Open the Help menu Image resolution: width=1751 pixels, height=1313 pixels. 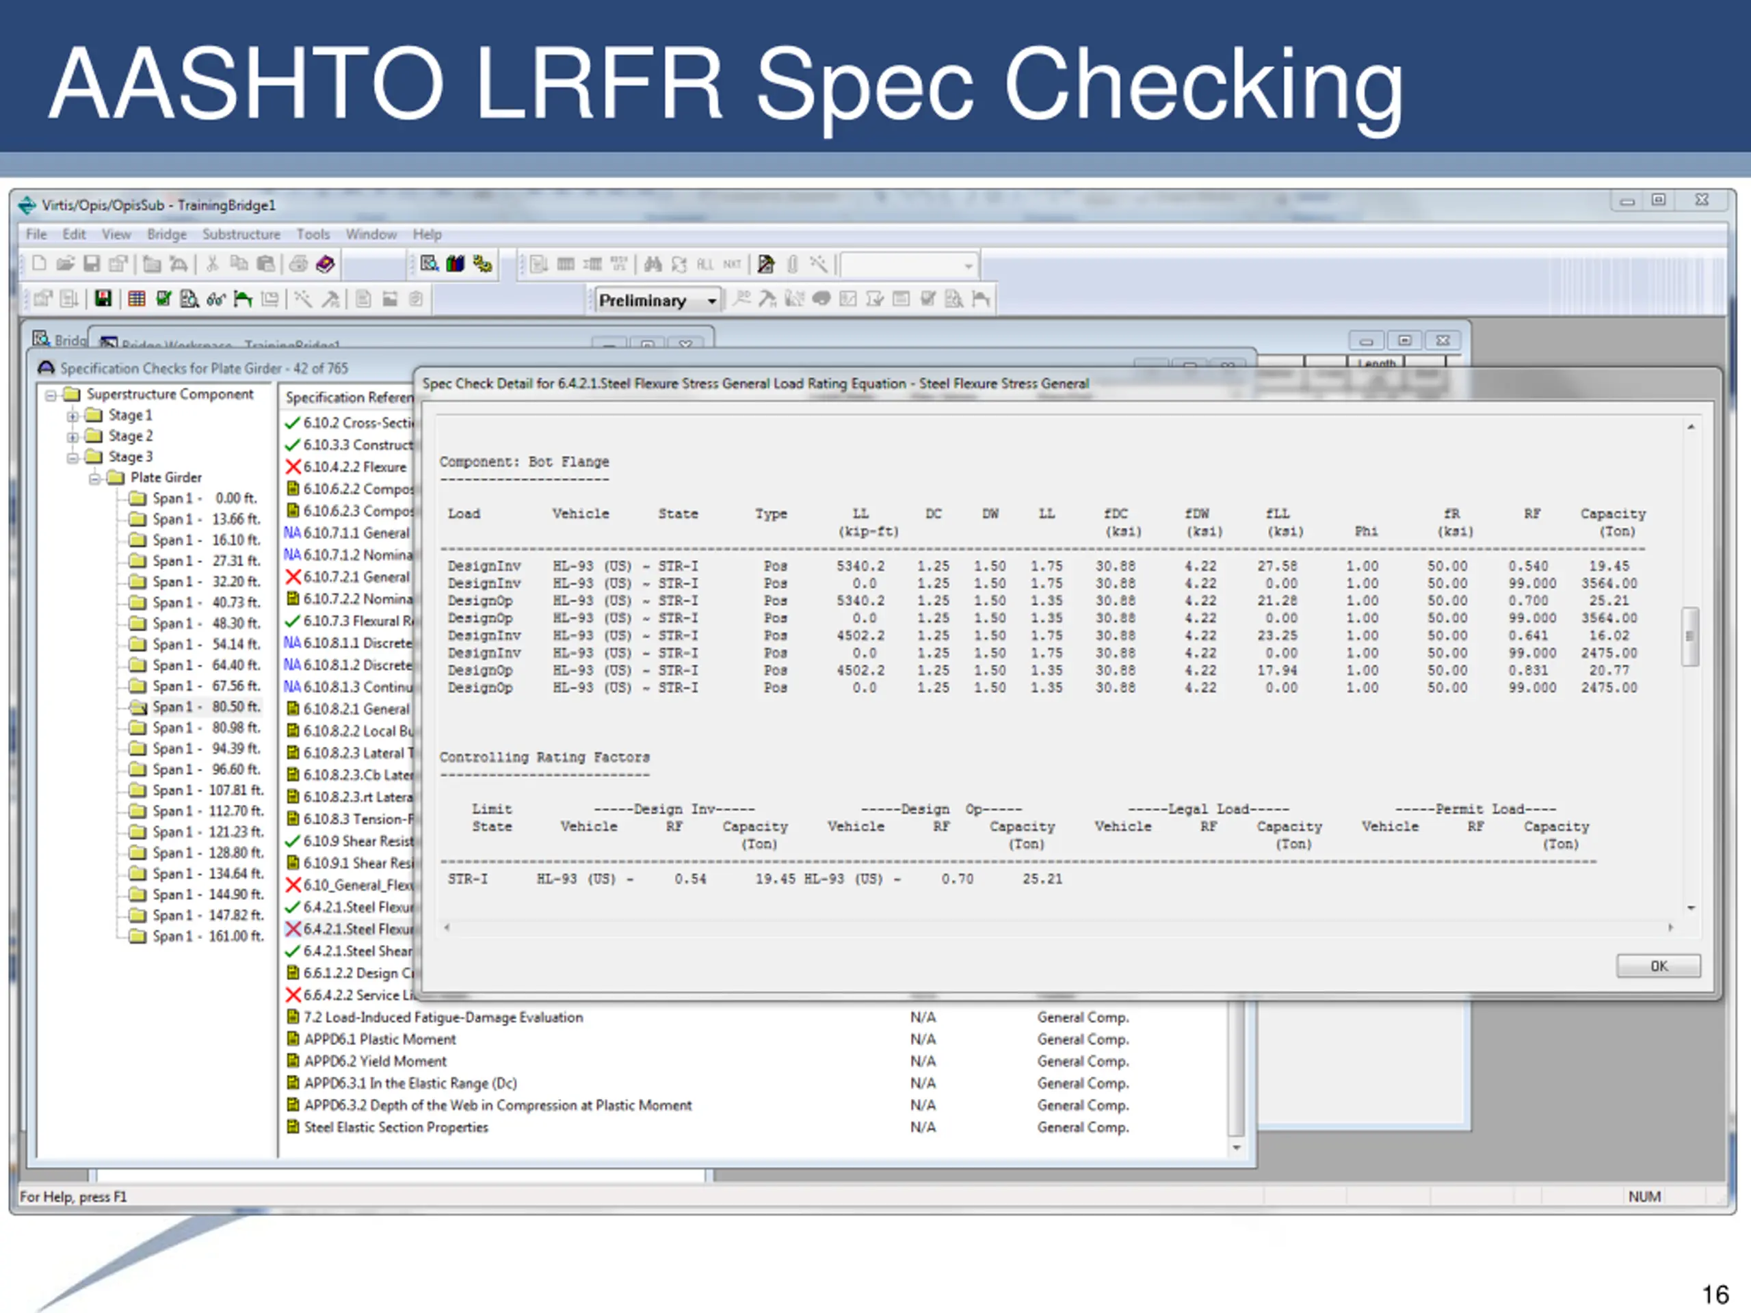[427, 235]
